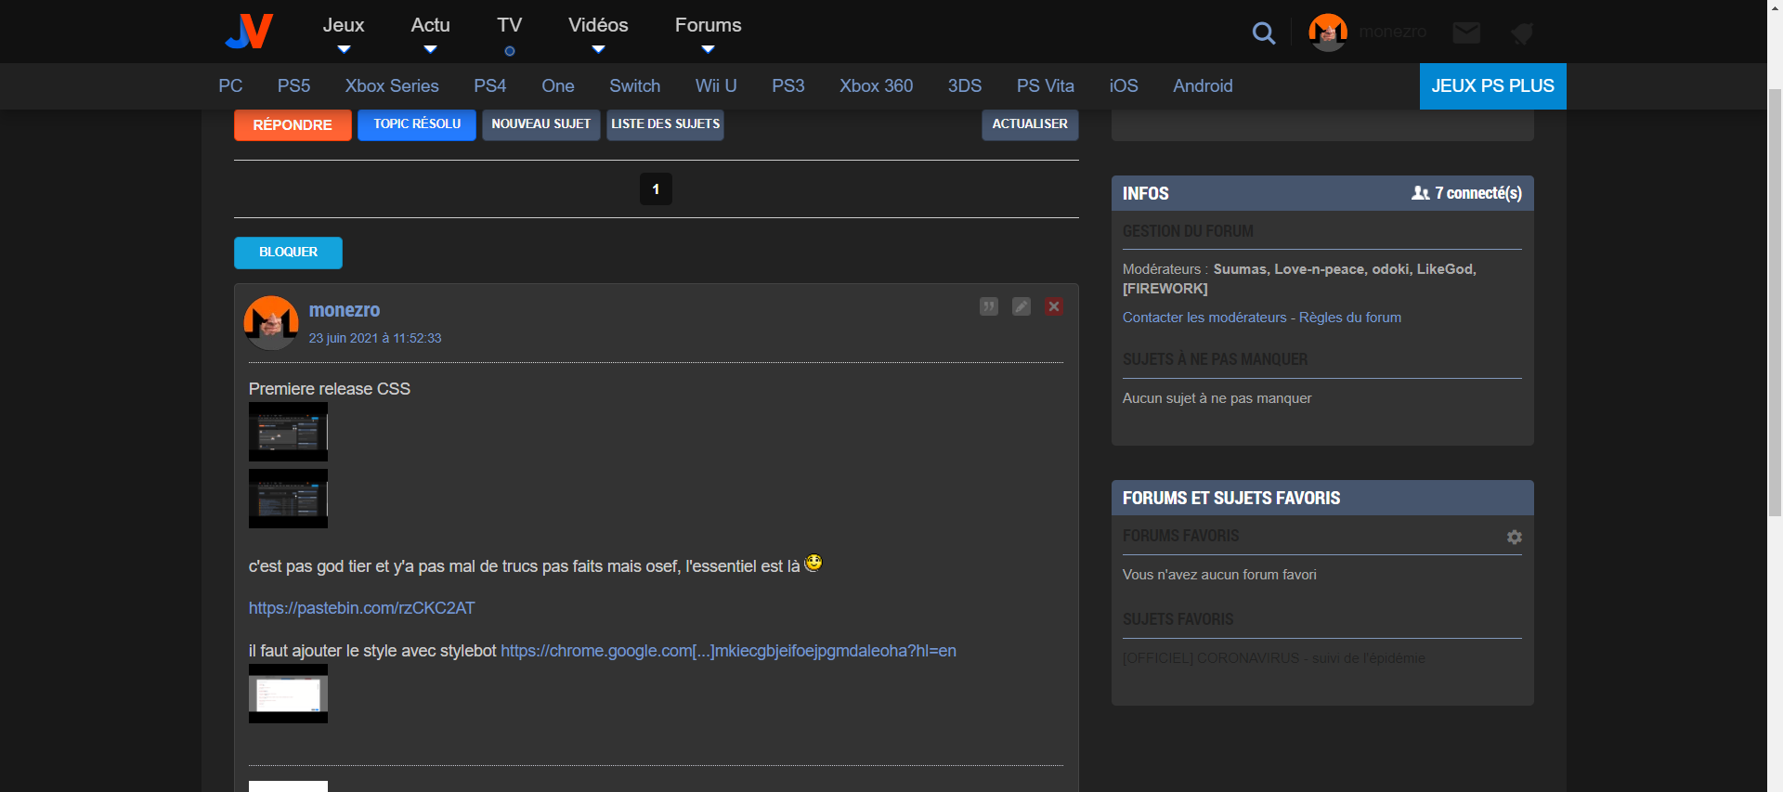1783x792 pixels.
Task: Expand the Forums dropdown menu
Action: point(708,32)
